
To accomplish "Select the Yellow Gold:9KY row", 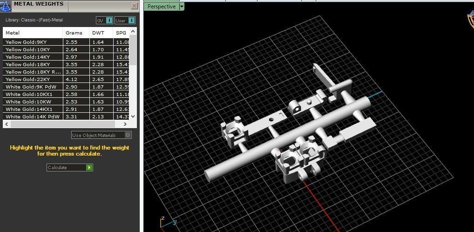I will pos(66,42).
